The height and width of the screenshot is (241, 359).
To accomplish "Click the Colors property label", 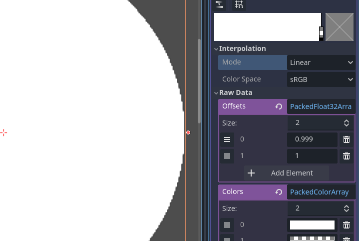I will point(233,191).
